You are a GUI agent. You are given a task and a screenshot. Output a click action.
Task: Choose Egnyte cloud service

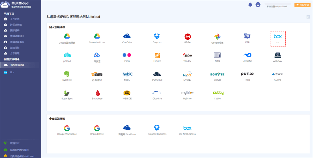tap(217, 74)
